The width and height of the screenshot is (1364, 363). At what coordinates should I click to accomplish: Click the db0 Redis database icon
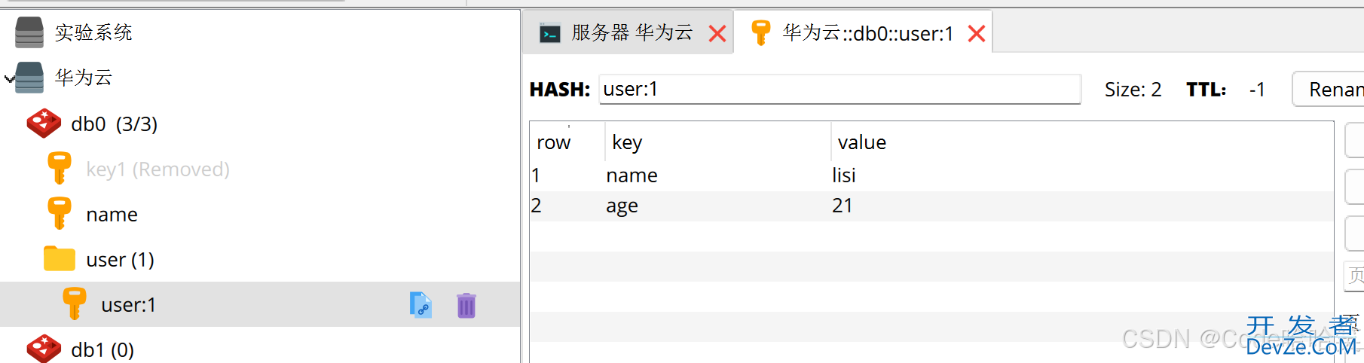(44, 124)
